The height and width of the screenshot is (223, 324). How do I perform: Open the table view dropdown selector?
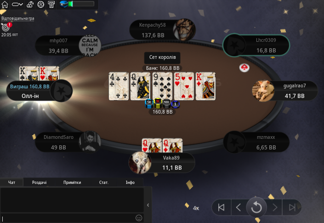click(x=17, y=4)
